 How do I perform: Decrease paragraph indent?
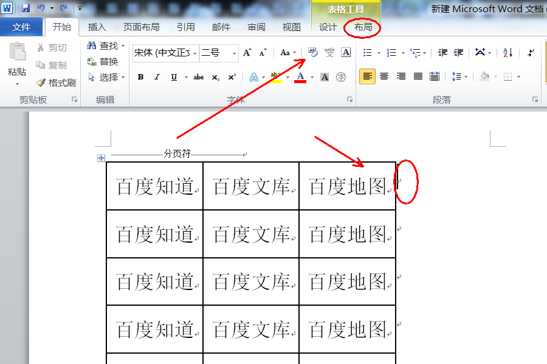(442, 53)
